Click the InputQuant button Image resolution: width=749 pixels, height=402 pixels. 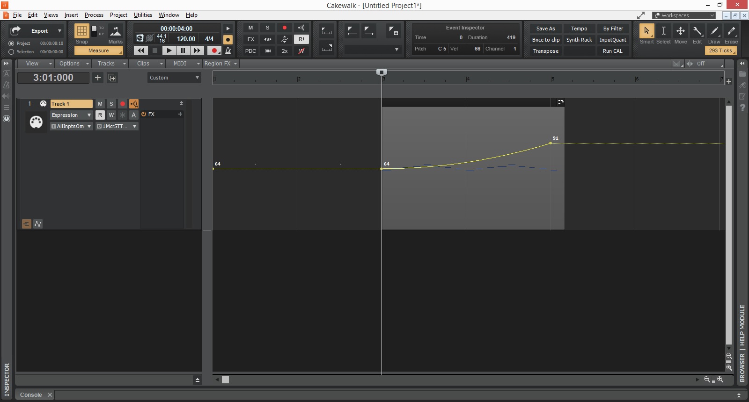tap(613, 40)
